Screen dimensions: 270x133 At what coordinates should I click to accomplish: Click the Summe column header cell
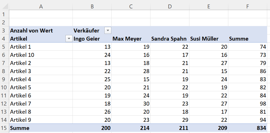(x=248, y=39)
